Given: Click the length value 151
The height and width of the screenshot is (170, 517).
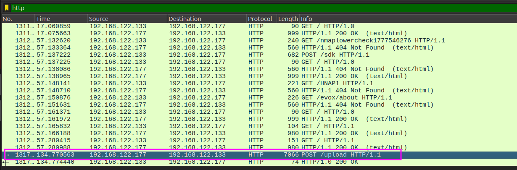Looking at the screenshot, I should click(293, 140).
